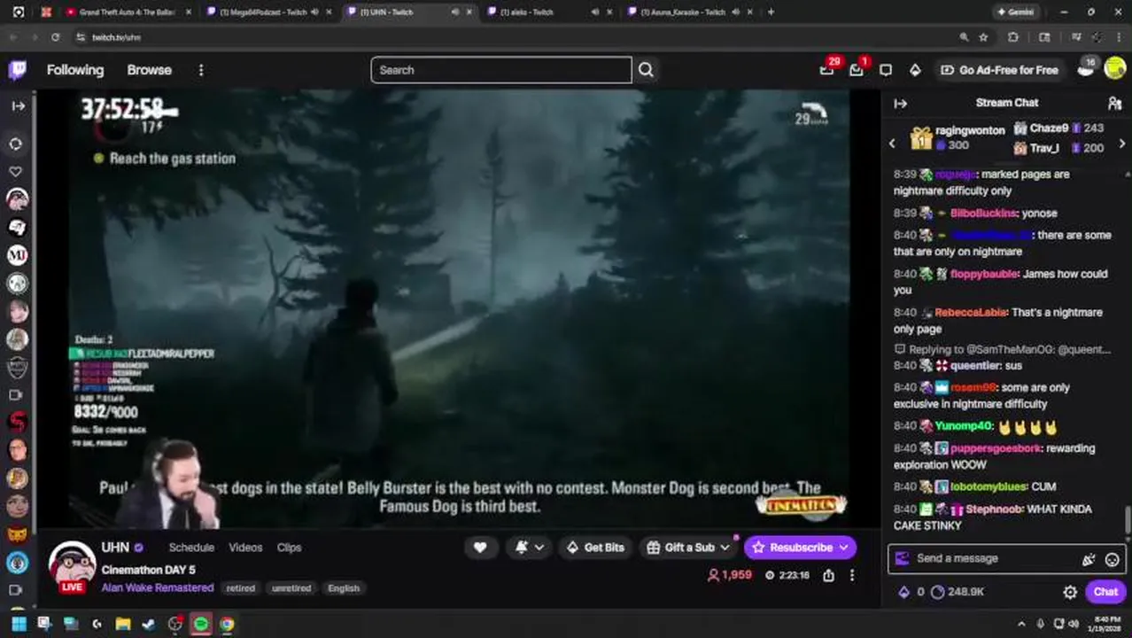Open the Alan Wake Remastered category link
The height and width of the screenshot is (638, 1132).
point(158,587)
